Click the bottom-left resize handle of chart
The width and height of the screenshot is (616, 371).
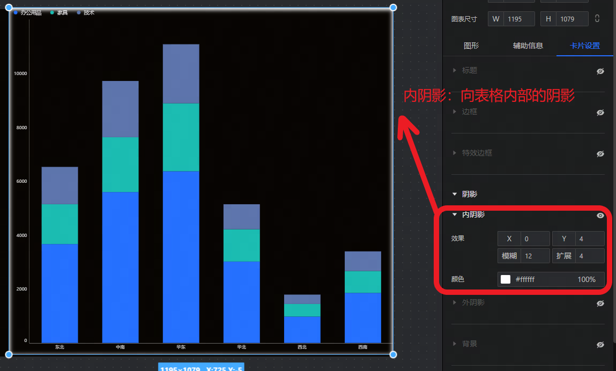[9, 354]
